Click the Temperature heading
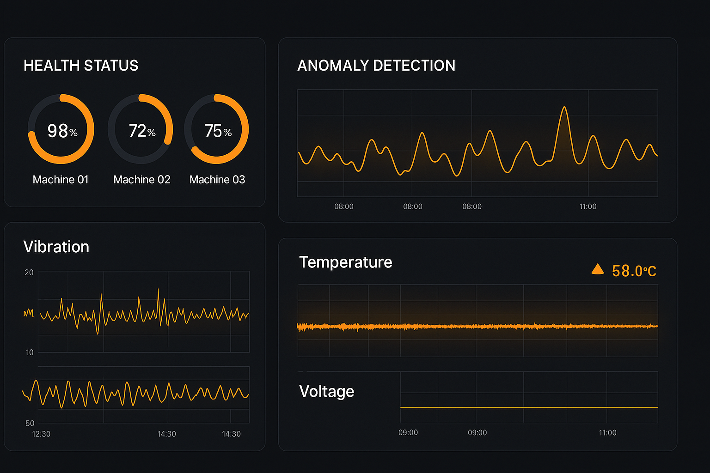710x473 pixels. (345, 262)
